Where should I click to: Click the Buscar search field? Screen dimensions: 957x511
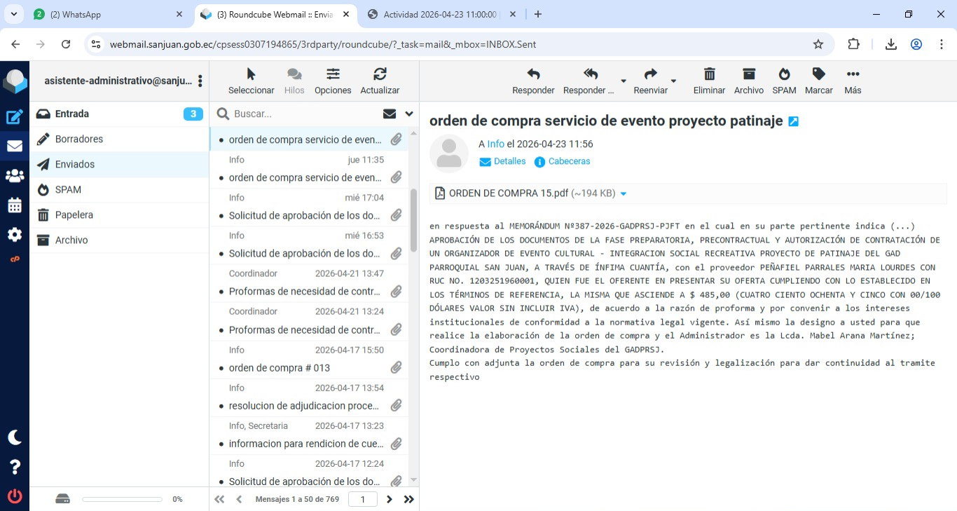pyautogui.click(x=301, y=114)
